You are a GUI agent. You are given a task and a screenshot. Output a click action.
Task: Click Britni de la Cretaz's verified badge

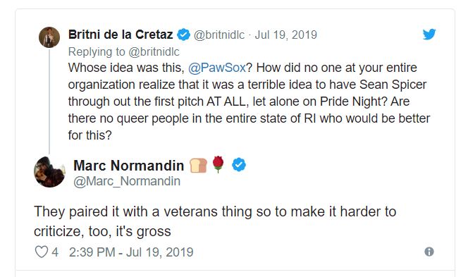[183, 35]
